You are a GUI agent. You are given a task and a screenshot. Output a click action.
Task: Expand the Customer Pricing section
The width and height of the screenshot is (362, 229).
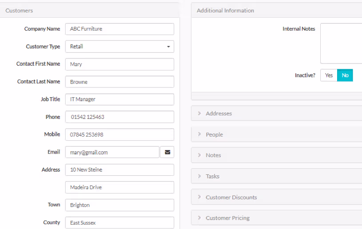tap(277, 218)
